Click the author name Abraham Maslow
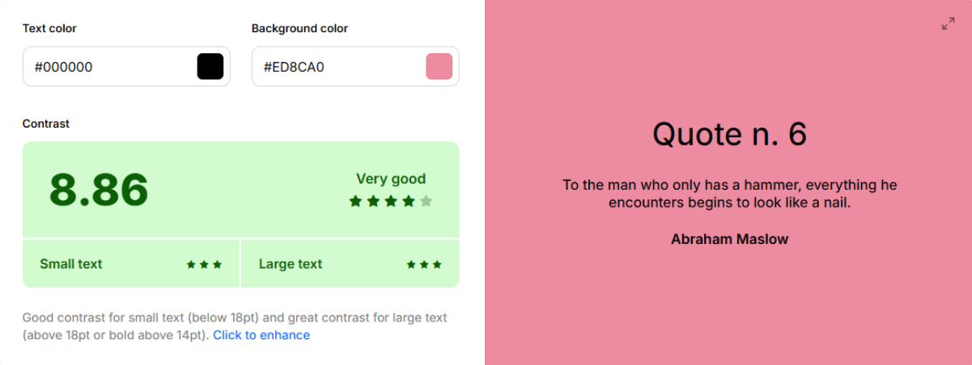Image resolution: width=972 pixels, height=365 pixels. [729, 239]
